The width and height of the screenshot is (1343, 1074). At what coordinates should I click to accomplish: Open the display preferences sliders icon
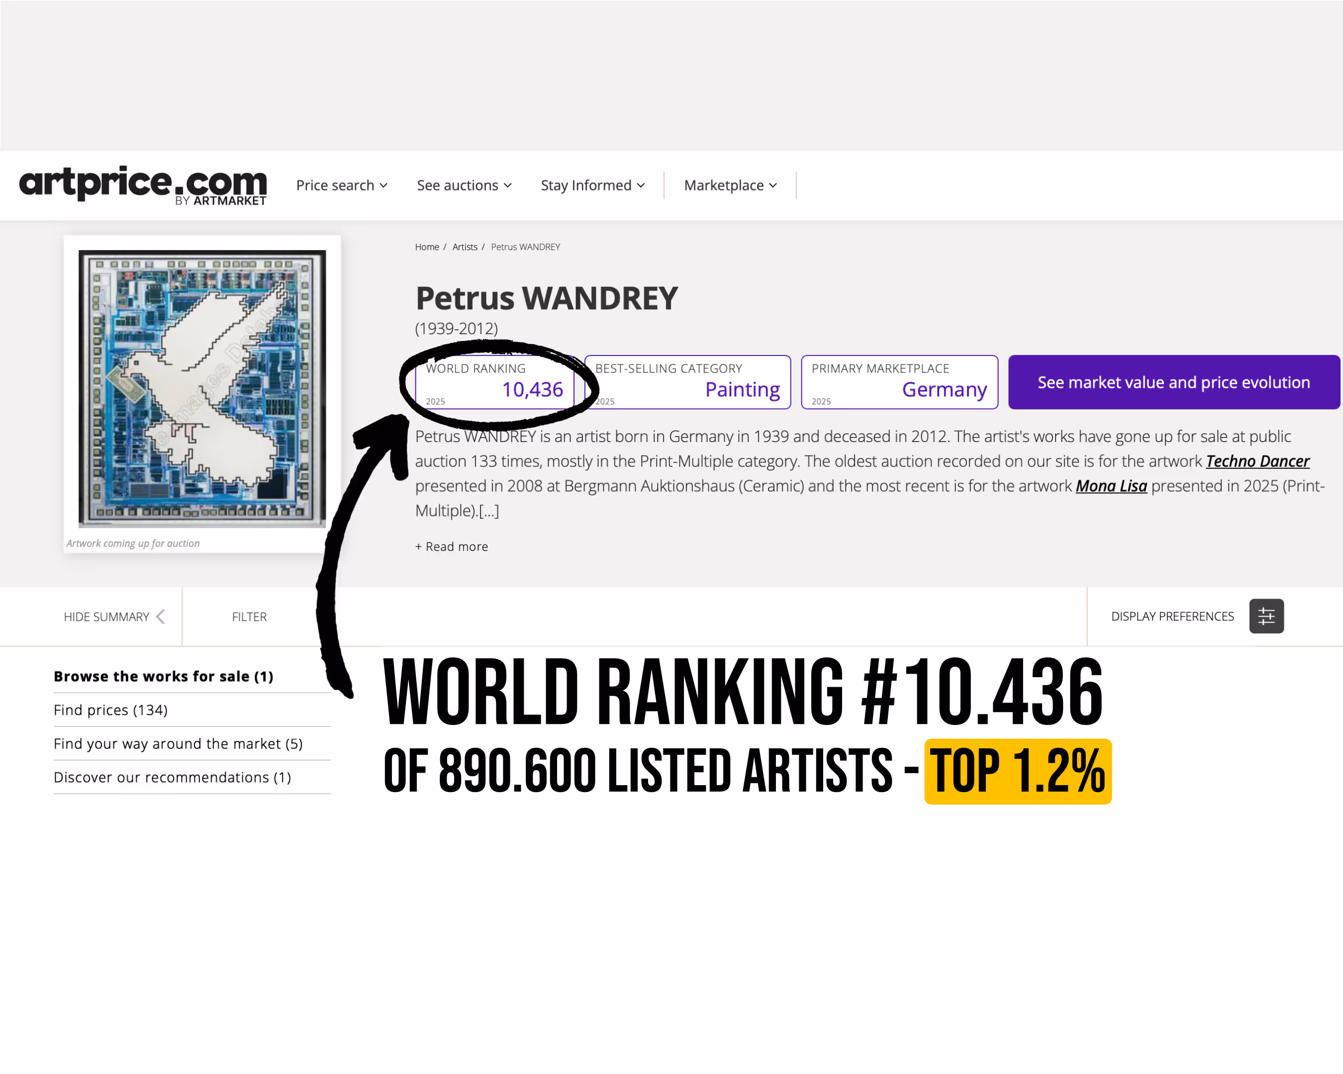coord(1266,617)
